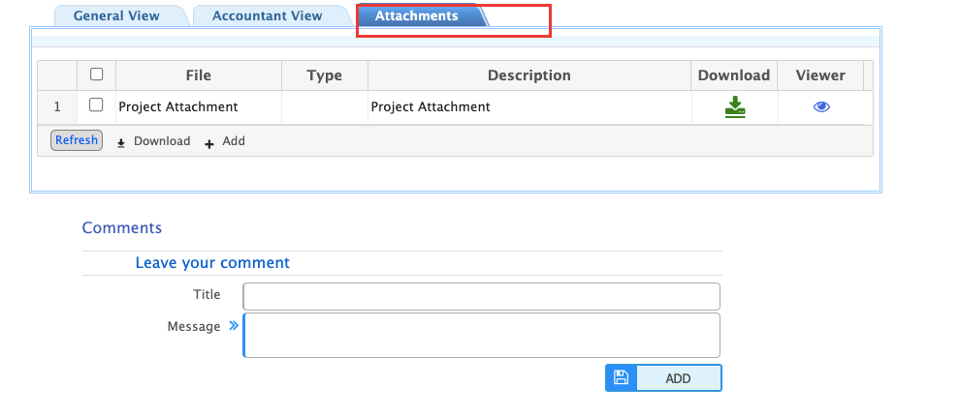Focus the Title input field
Screen dimensions: 960x417
481,296
